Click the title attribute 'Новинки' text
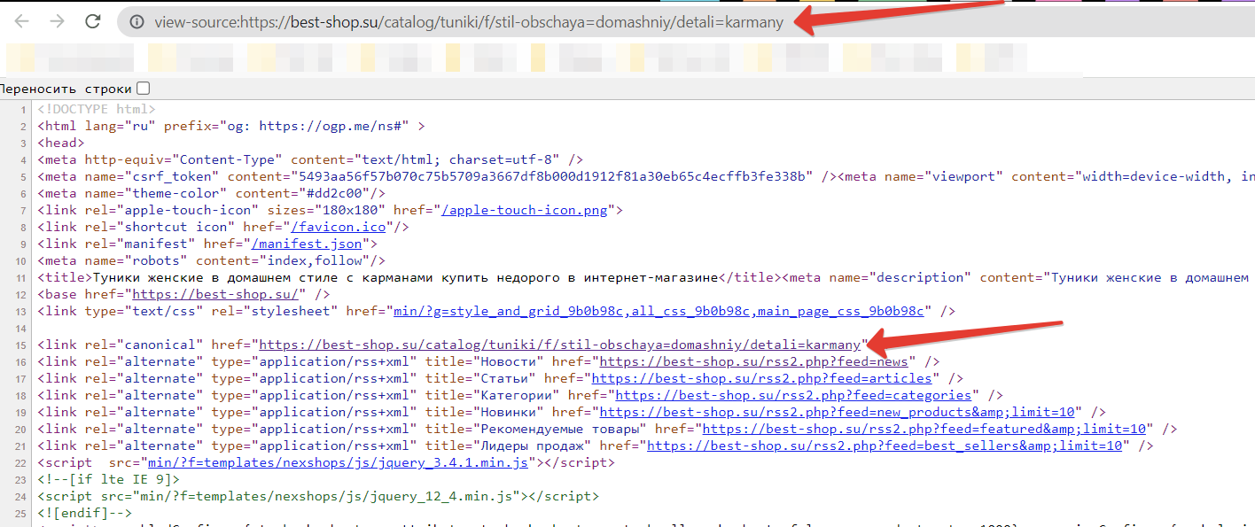This screenshot has width=1255, height=527. [508, 412]
